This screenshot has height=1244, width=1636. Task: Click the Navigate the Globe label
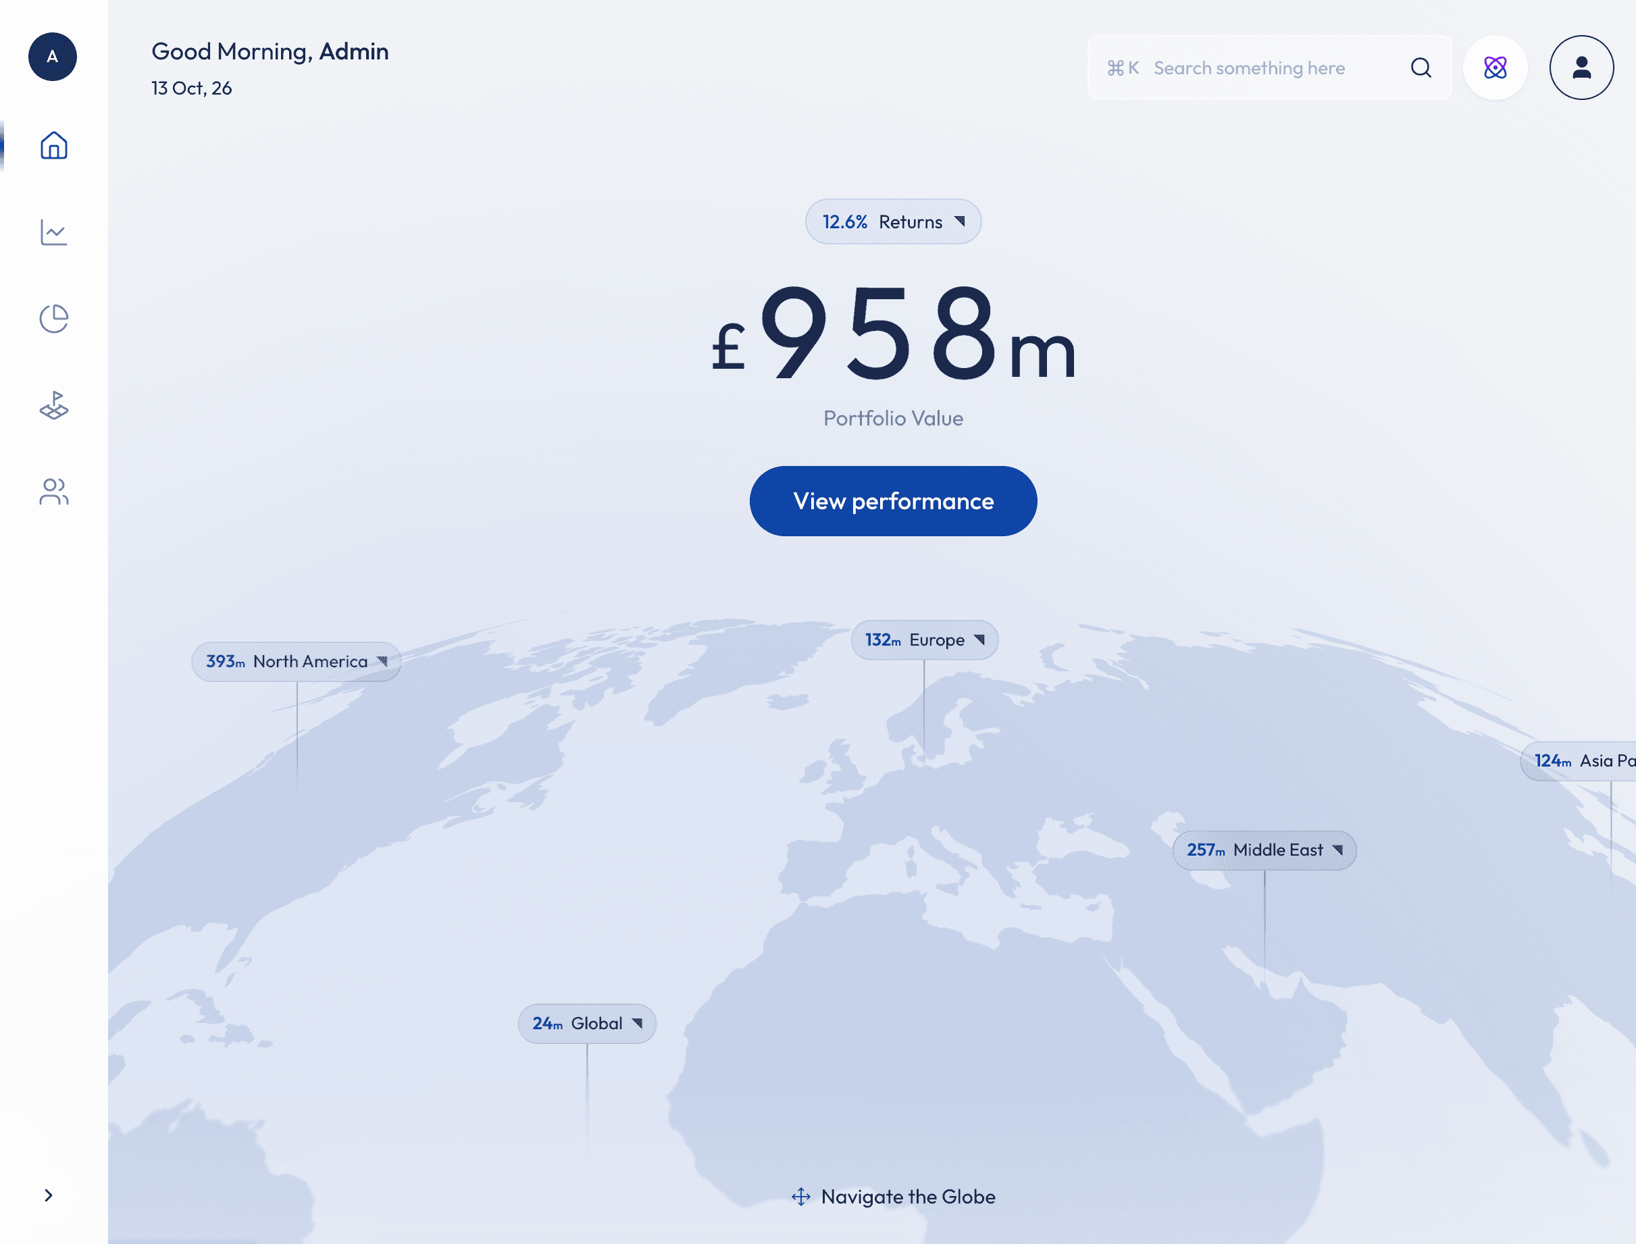coord(908,1197)
